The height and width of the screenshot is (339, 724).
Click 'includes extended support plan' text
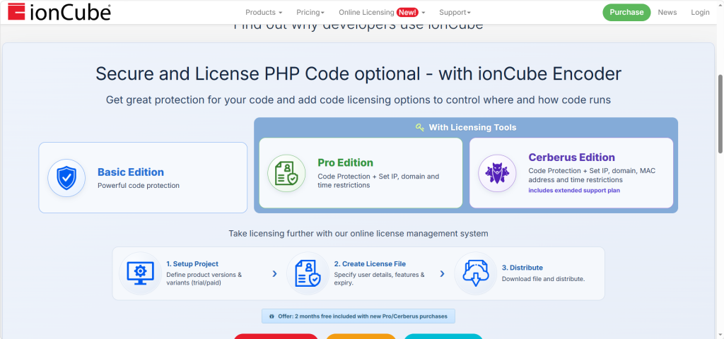coord(574,190)
